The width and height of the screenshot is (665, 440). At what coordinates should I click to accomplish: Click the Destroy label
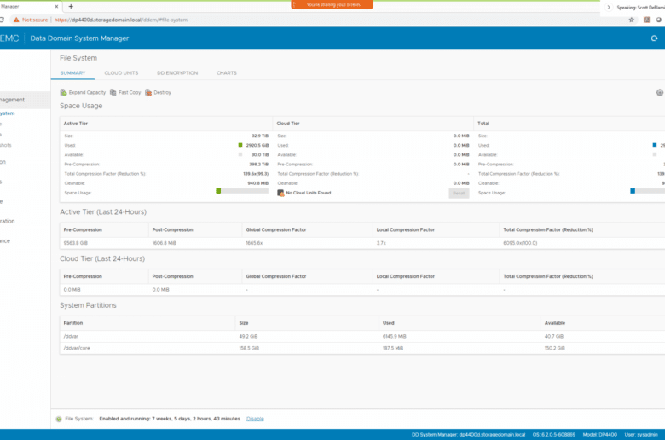coord(162,92)
